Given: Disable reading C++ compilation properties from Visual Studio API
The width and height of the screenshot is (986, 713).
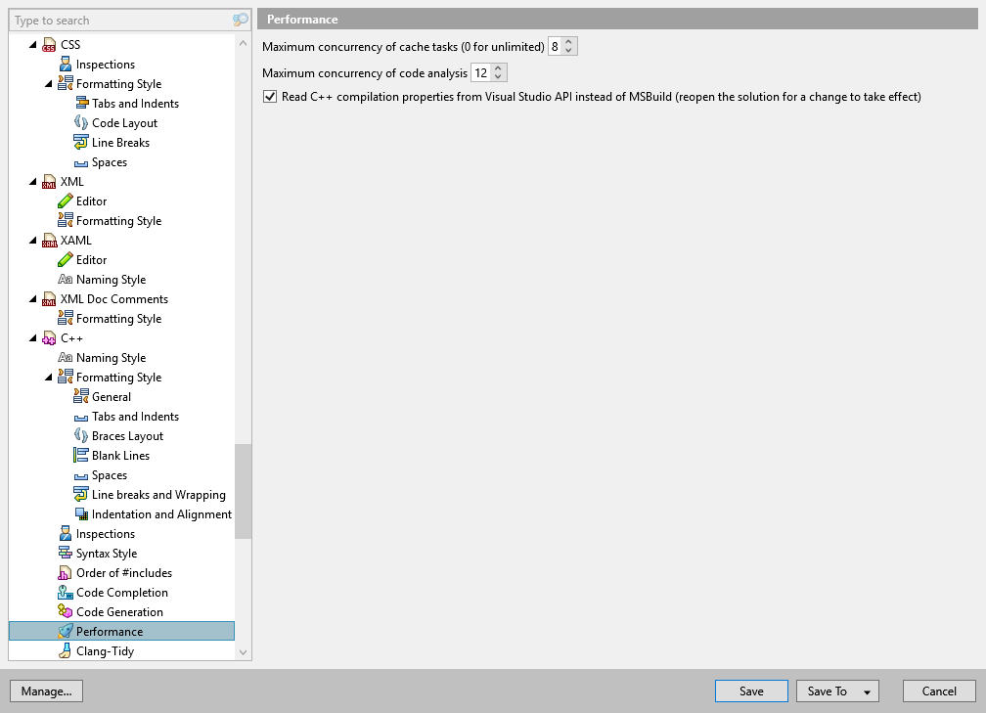Looking at the screenshot, I should pos(268,96).
